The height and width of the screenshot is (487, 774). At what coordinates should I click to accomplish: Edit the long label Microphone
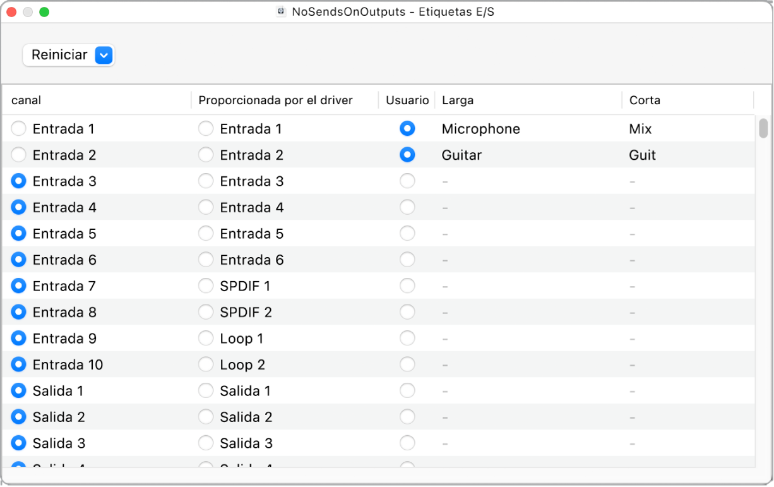point(481,129)
